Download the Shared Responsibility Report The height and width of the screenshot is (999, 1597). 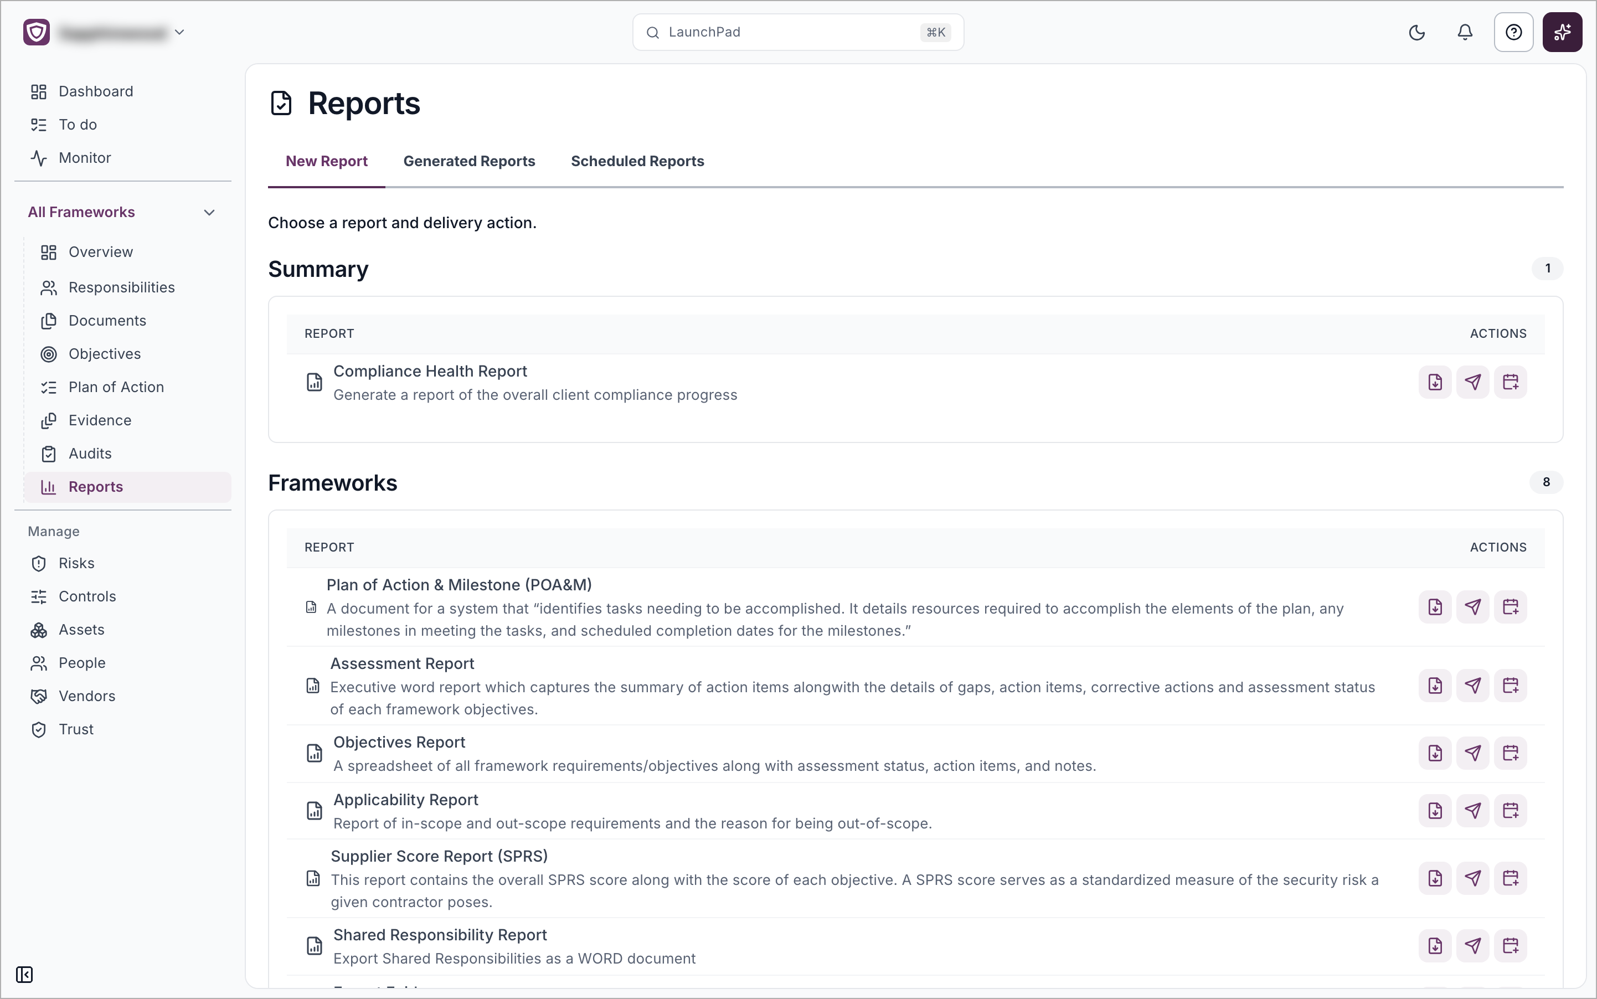click(1434, 946)
